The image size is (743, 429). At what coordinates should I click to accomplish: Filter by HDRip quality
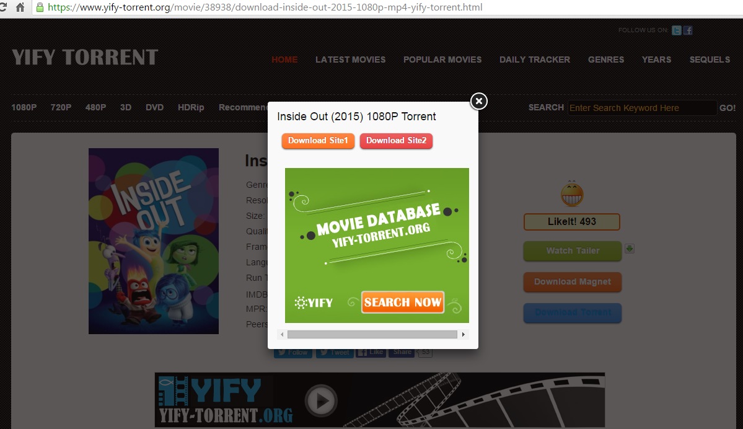coord(191,108)
